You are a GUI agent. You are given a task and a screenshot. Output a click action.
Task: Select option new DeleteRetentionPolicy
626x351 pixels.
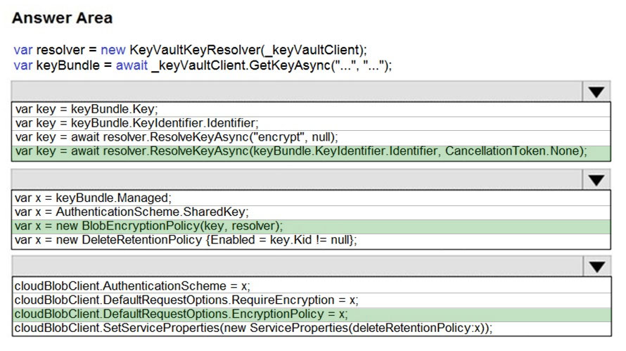(311, 241)
